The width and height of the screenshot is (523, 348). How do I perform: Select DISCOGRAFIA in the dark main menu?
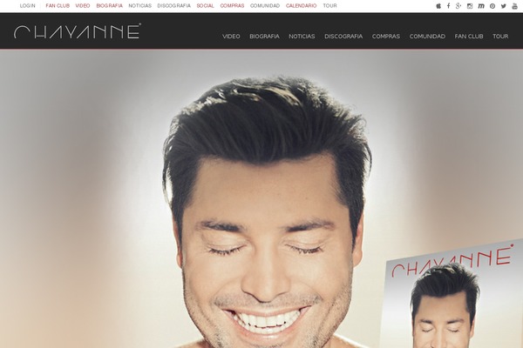[343, 37]
